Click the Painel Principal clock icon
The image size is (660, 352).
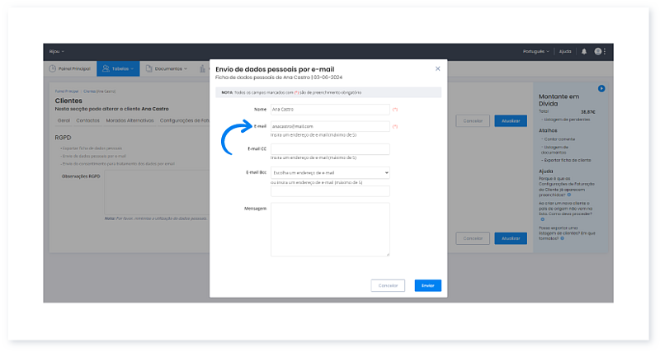click(53, 68)
